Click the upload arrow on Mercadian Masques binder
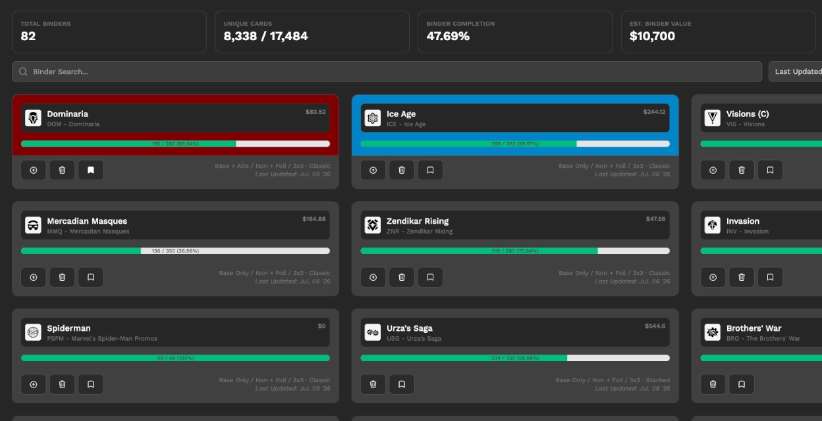 click(x=34, y=278)
